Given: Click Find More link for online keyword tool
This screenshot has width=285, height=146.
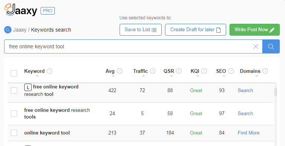Looking at the screenshot, I should (248, 133).
